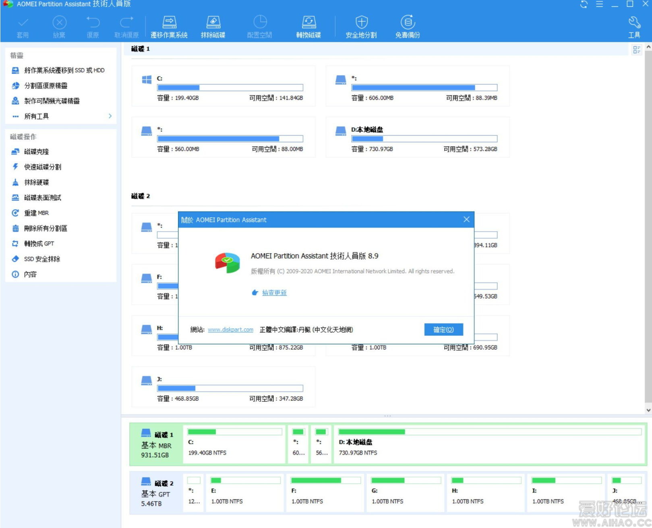This screenshot has height=528, width=652.
Task: Click the F: partition icon in disk 2
Action: [x=147, y=278]
